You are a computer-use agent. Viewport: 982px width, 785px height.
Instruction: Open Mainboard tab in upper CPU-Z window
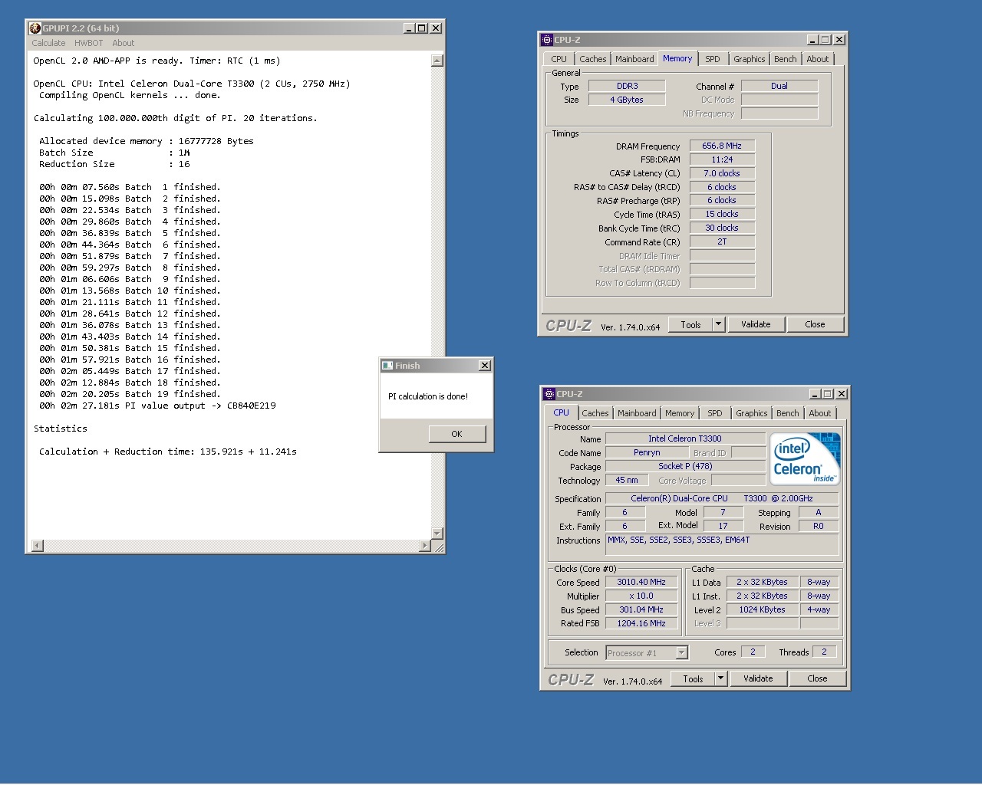(x=634, y=59)
